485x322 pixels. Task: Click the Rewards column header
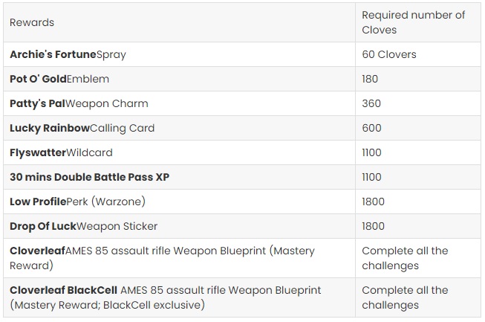(x=32, y=22)
